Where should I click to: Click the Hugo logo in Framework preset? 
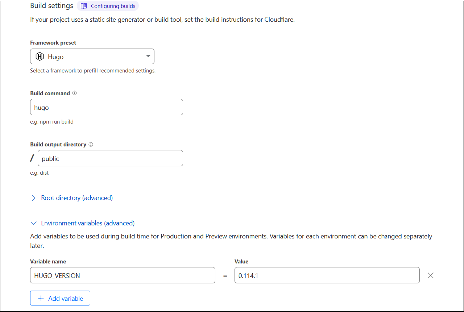coord(40,57)
